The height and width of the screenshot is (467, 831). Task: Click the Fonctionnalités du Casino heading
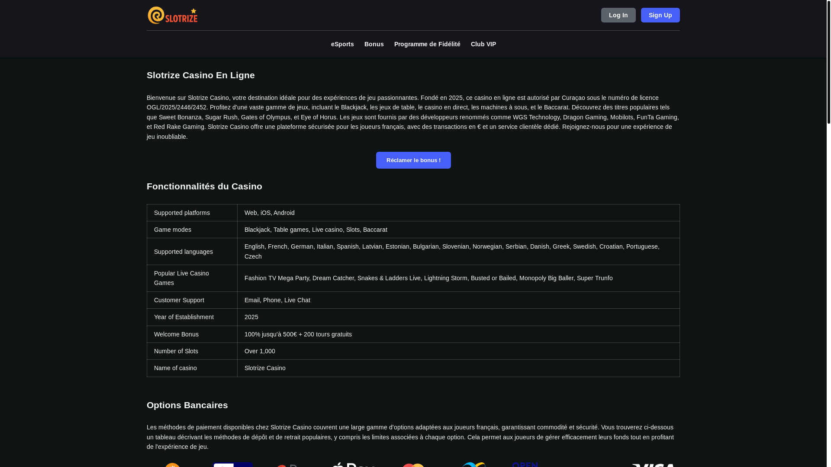[204, 186]
